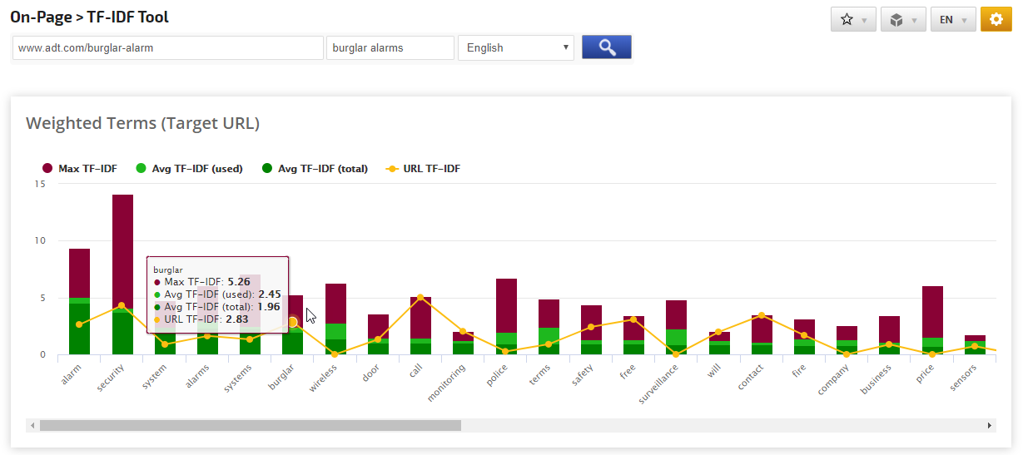The image size is (1023, 455).
Task: Click the URL TF-IDF point above call
Action: pyautogui.click(x=420, y=297)
